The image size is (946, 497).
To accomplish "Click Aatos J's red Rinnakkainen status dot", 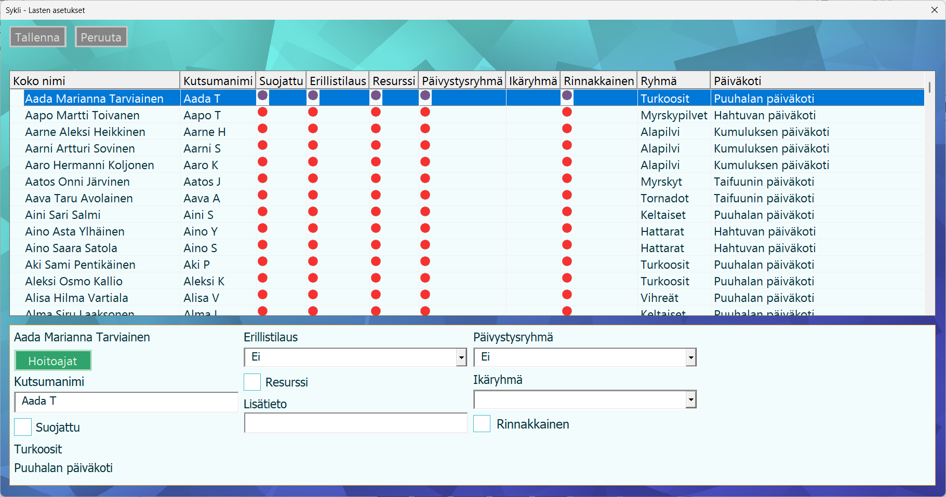I will point(567,178).
